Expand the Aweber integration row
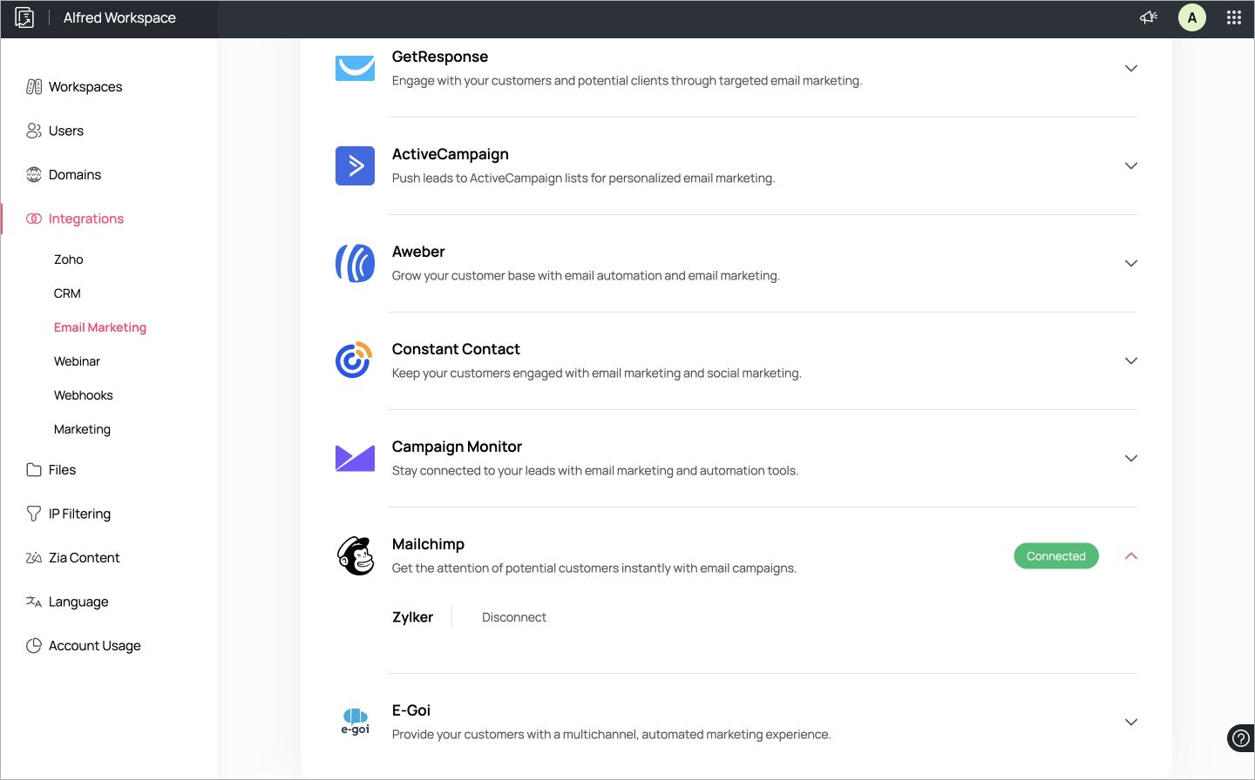 [1130, 263]
